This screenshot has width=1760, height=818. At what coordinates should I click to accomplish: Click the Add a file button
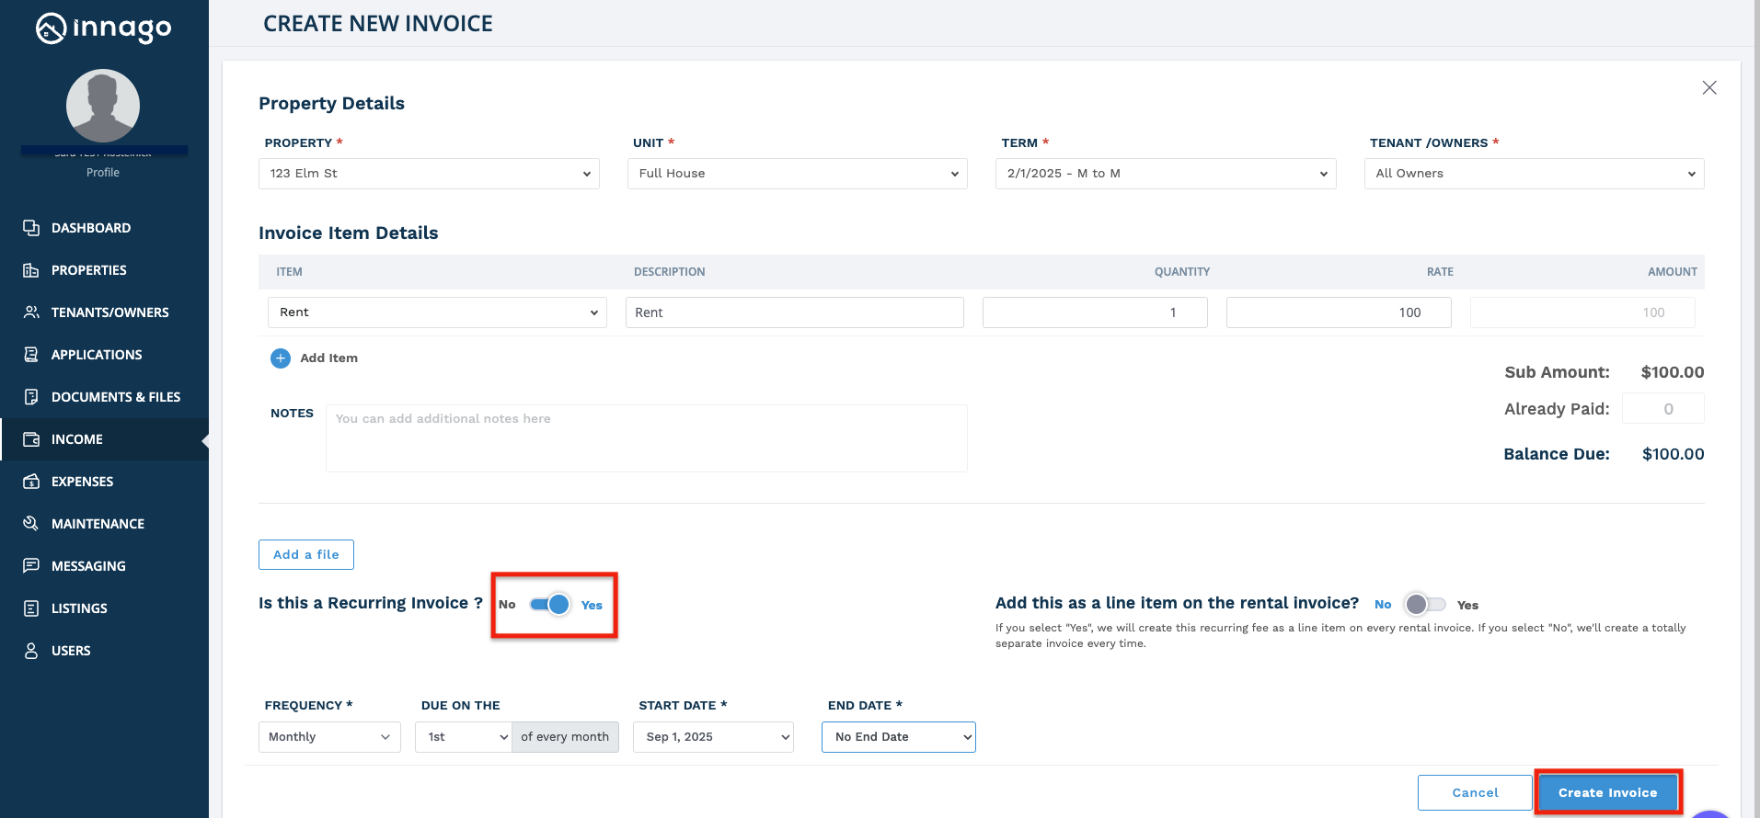tap(306, 555)
